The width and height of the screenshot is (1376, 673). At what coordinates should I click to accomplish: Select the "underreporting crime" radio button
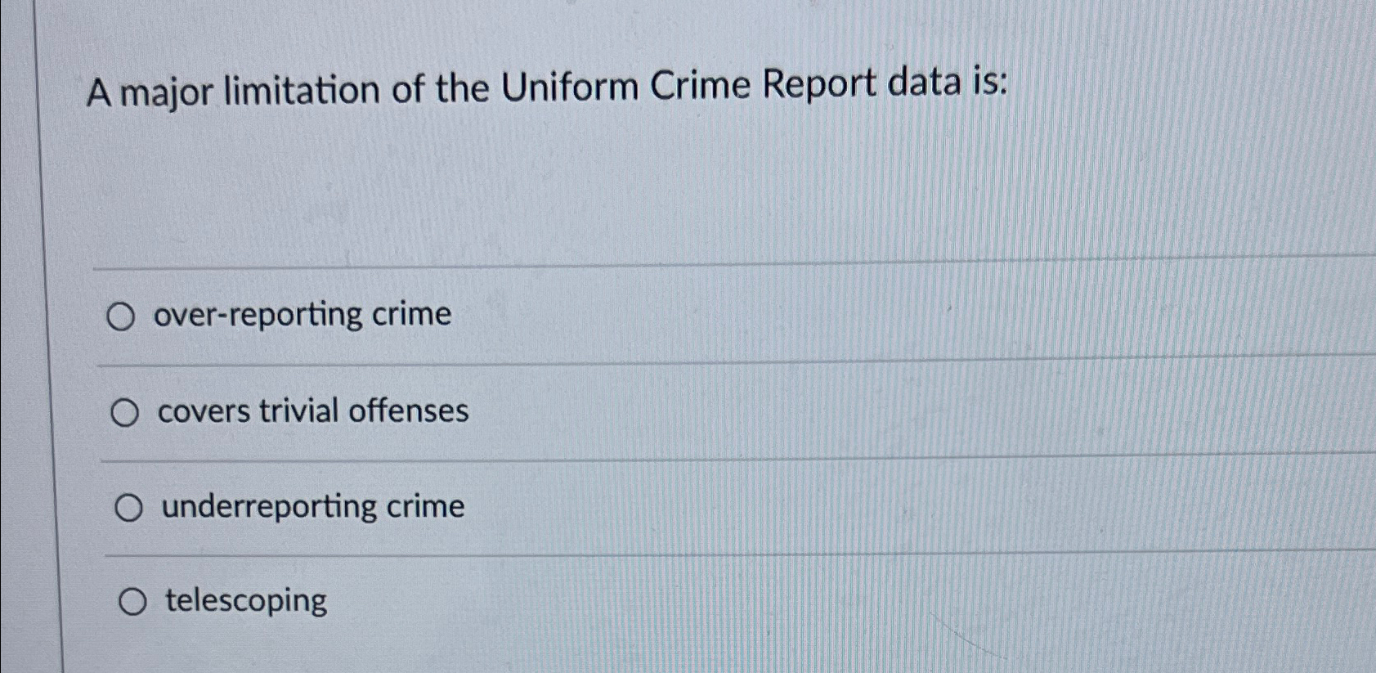[x=128, y=508]
